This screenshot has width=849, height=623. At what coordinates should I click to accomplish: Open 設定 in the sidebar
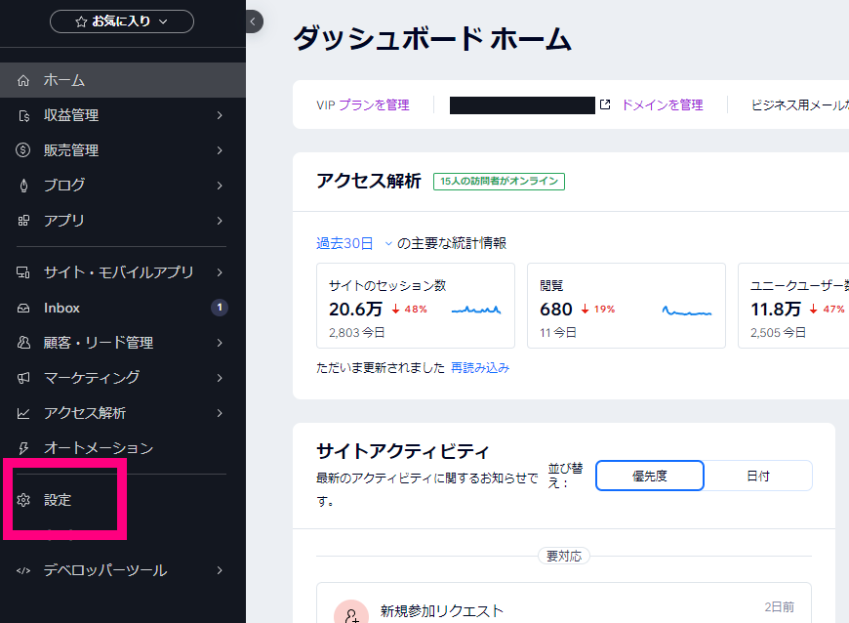(x=123, y=500)
